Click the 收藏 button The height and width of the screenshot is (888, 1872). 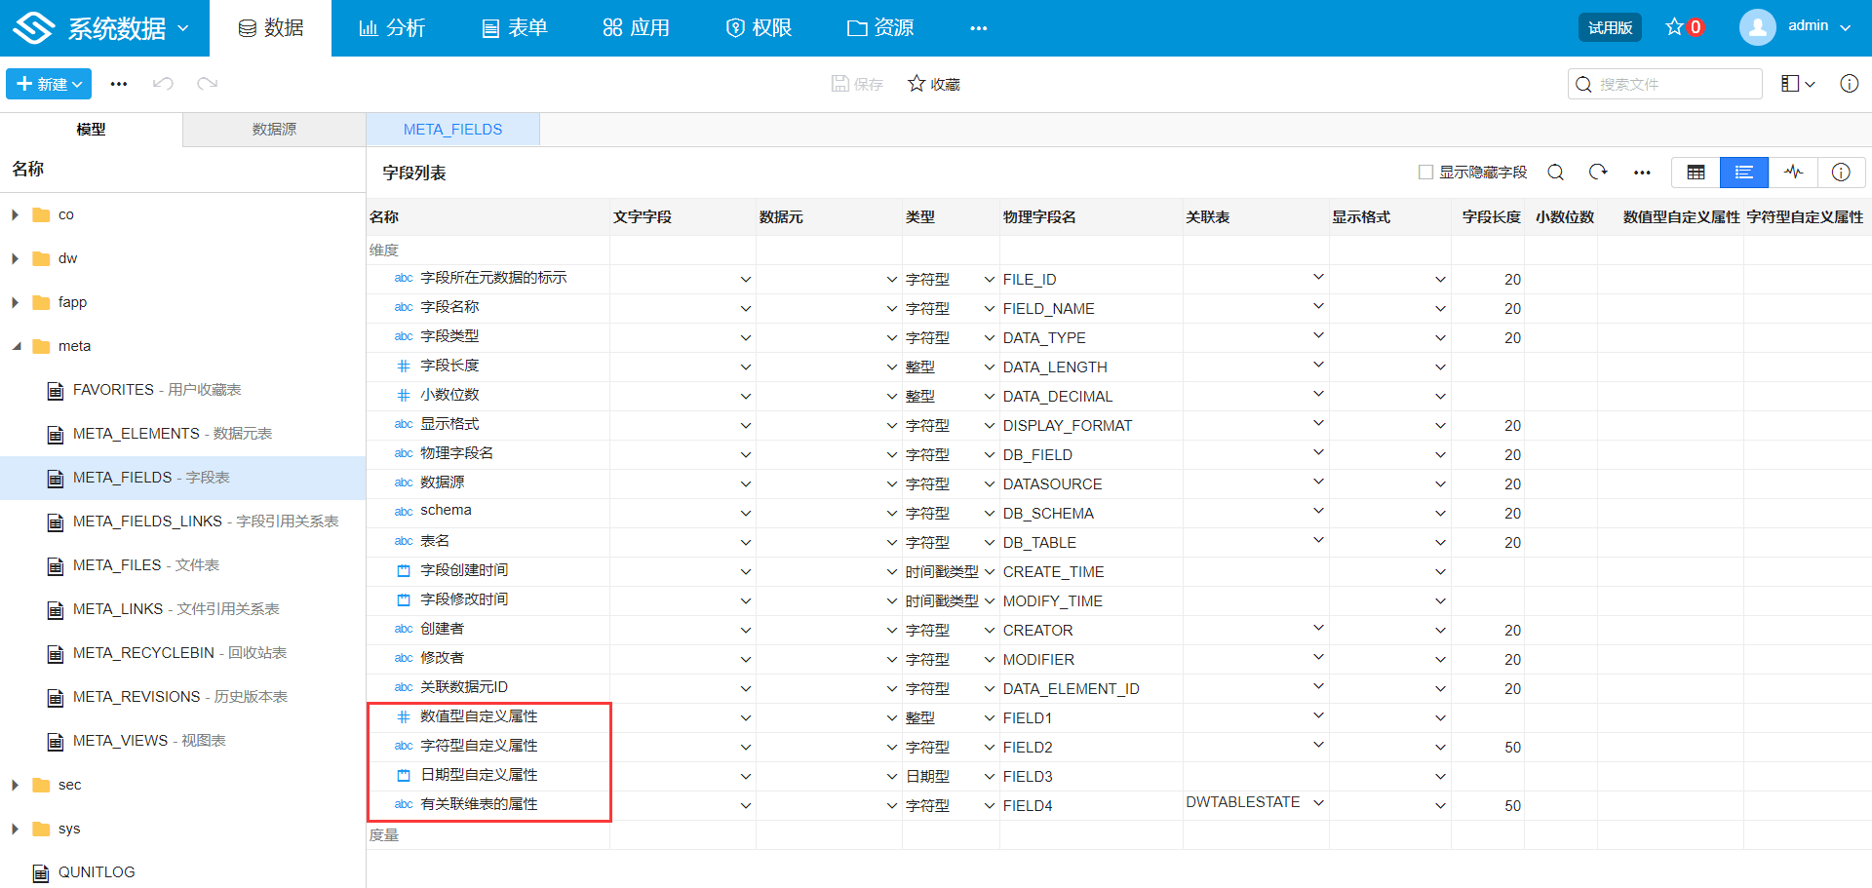pos(933,84)
